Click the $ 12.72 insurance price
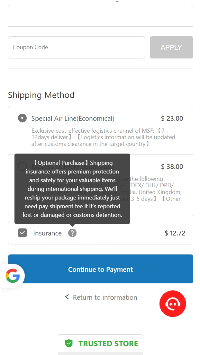 pyautogui.click(x=175, y=233)
